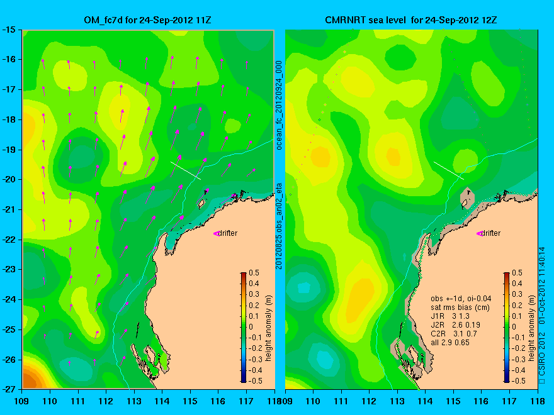554x415 pixels.
Task: Click the '0.5' tick on the left color bar
Action: point(254,273)
